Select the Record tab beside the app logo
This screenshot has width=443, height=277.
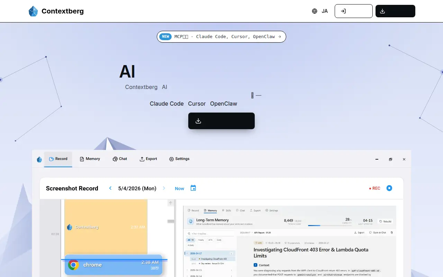pyautogui.click(x=58, y=159)
